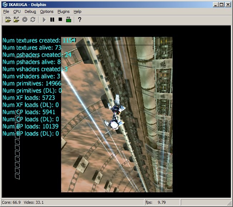The height and width of the screenshot is (207, 233).
Task: Start emulation with the Play button
Action: click(44, 20)
